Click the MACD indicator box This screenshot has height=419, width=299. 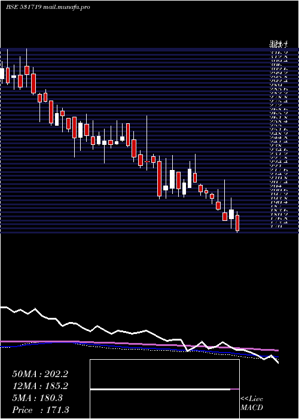point(164,389)
